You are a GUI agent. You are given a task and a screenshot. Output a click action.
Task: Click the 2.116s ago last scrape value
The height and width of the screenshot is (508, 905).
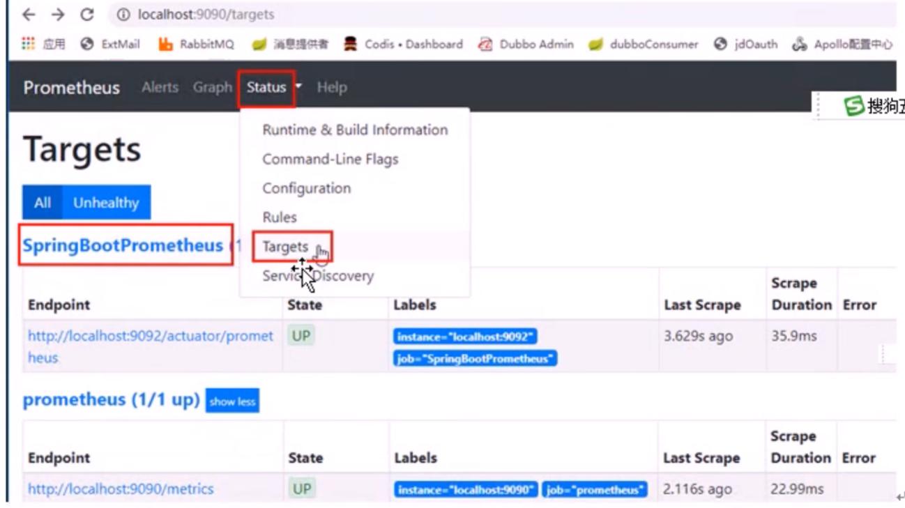pos(697,489)
